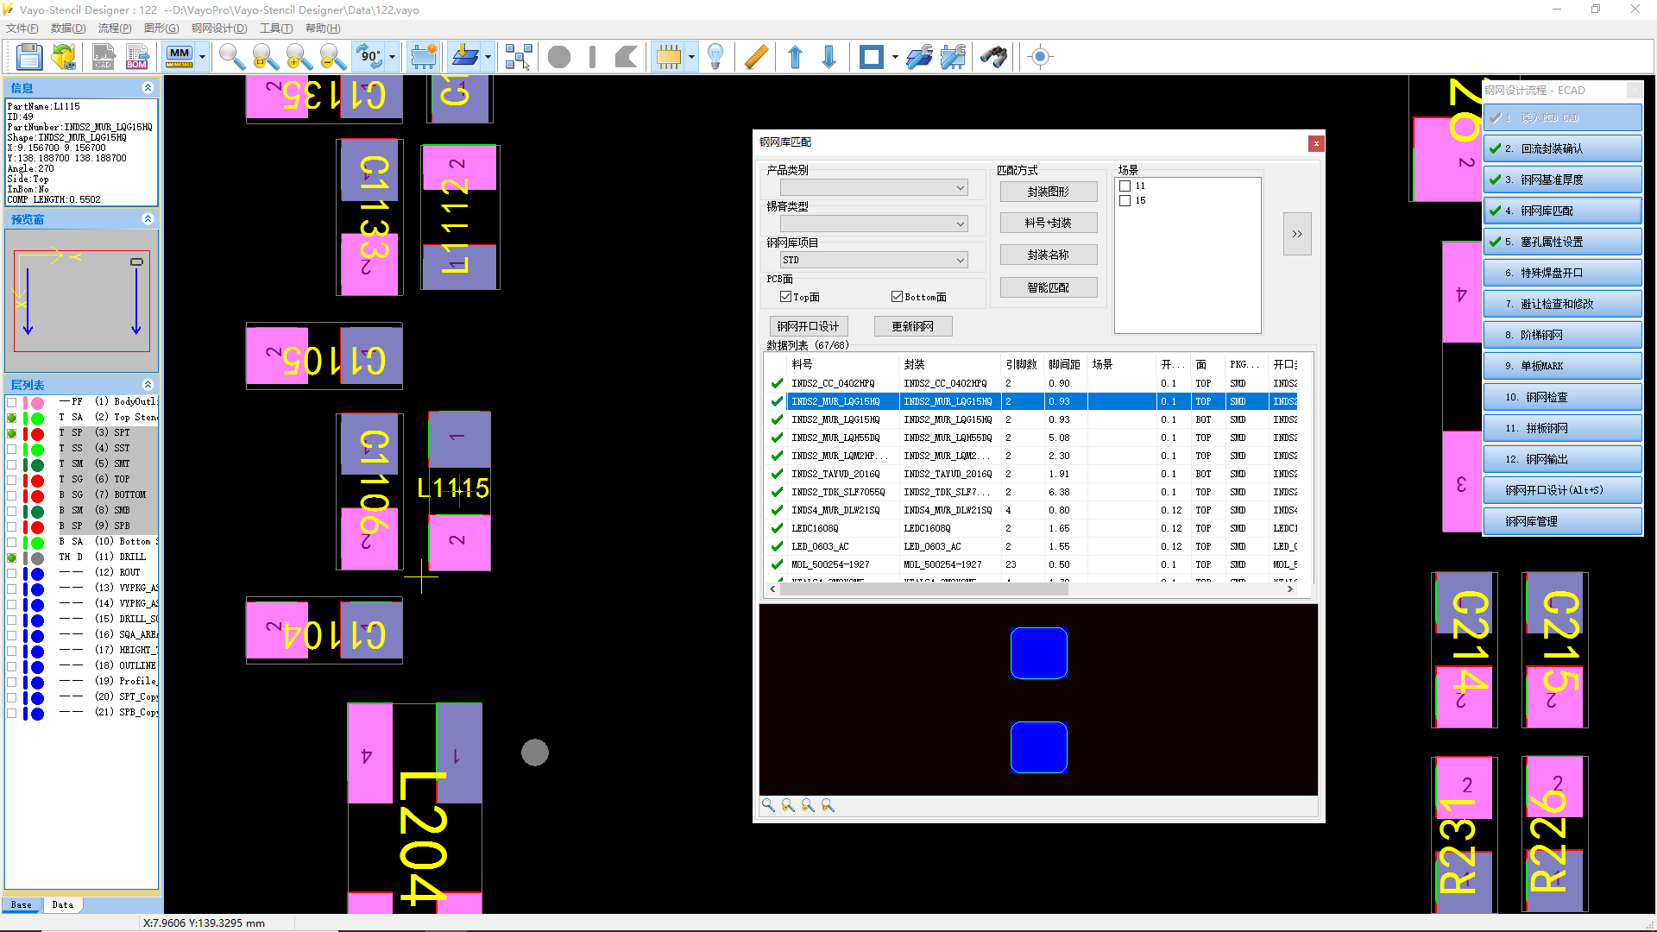Toggle visibility of ROUT layer 12

(x=11, y=573)
